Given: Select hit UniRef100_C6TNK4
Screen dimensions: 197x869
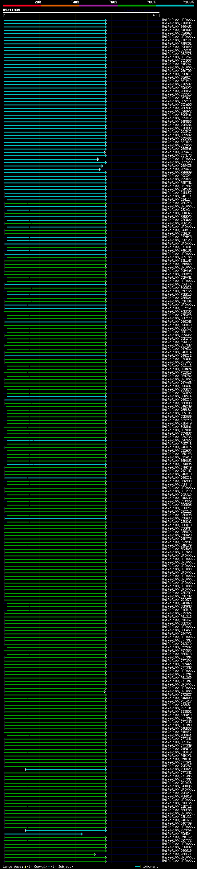Looking at the screenshot, I should pos(177,98).
